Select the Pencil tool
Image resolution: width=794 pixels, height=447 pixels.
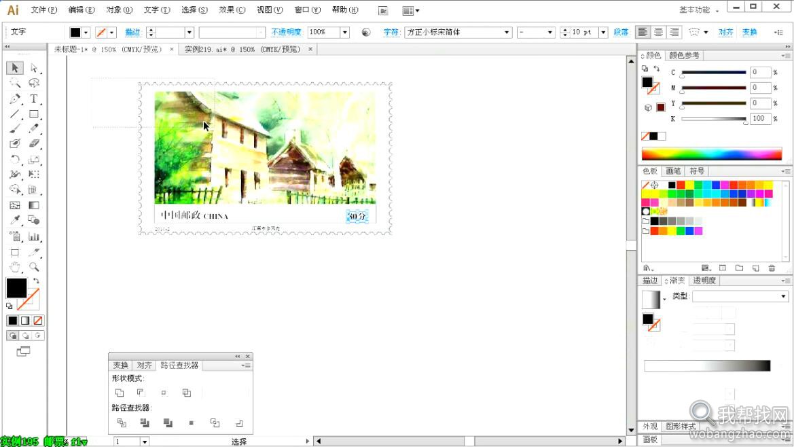pyautogui.click(x=34, y=128)
